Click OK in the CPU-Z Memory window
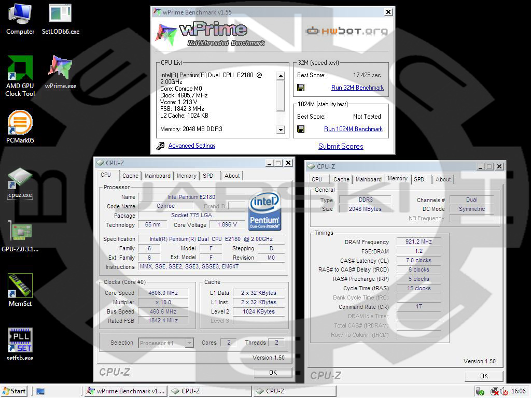531x398 pixels. [x=484, y=376]
